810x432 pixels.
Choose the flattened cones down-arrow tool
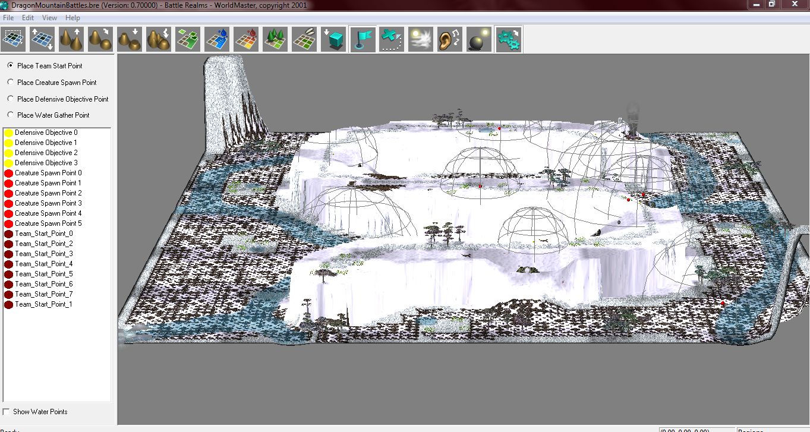click(130, 39)
